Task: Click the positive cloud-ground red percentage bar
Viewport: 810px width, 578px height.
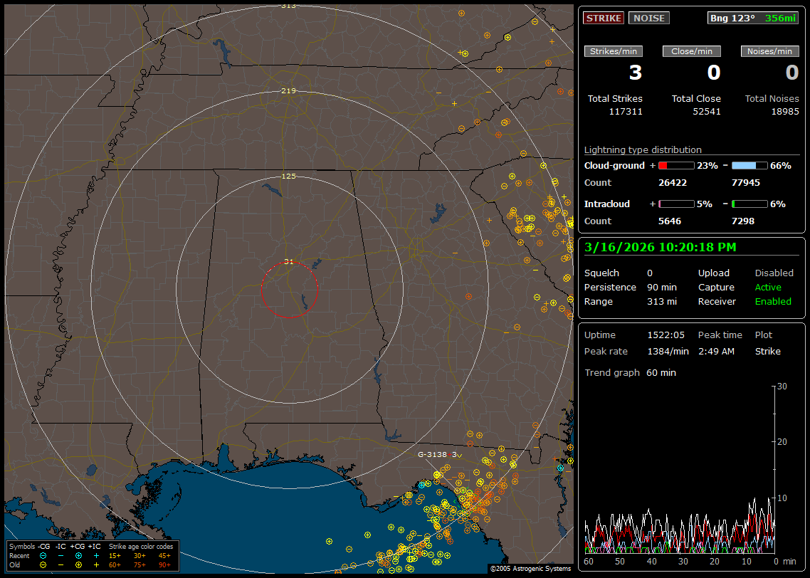Action: tap(675, 166)
